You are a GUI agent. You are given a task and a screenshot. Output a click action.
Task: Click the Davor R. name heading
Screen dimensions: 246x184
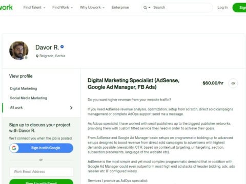coord(47,48)
